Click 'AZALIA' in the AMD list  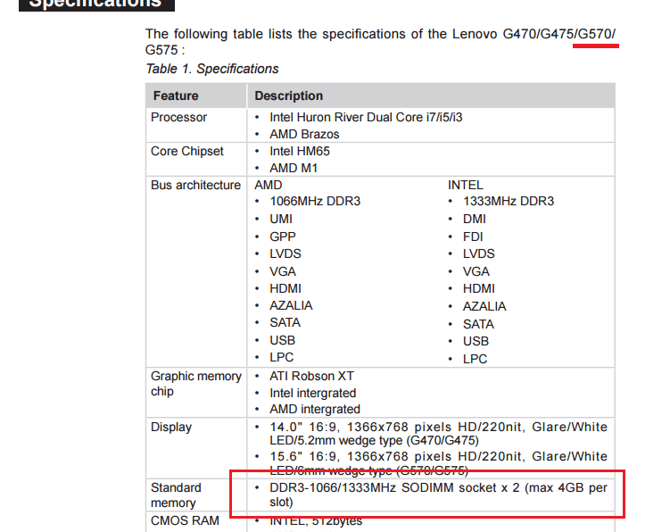(x=291, y=306)
